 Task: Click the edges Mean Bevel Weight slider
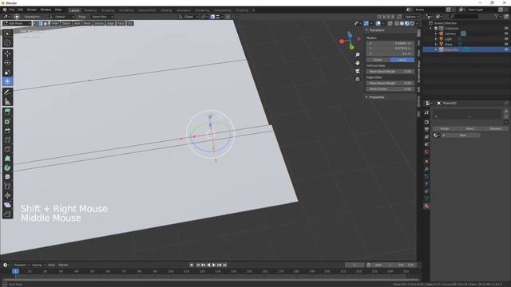pos(390,83)
